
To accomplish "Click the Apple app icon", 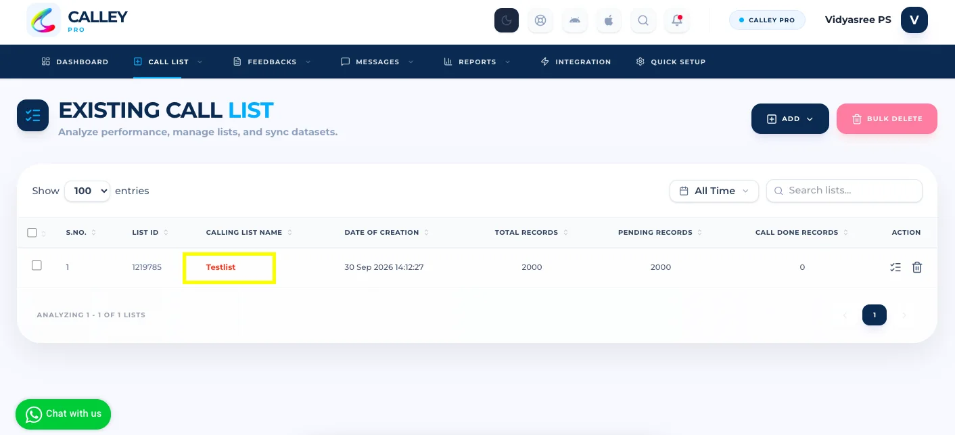I will pyautogui.click(x=609, y=20).
